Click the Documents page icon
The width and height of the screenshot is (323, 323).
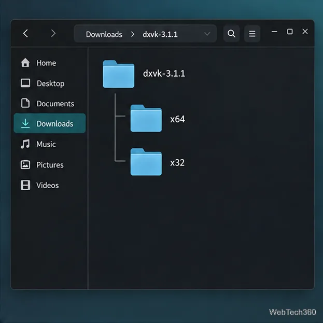[25, 103]
